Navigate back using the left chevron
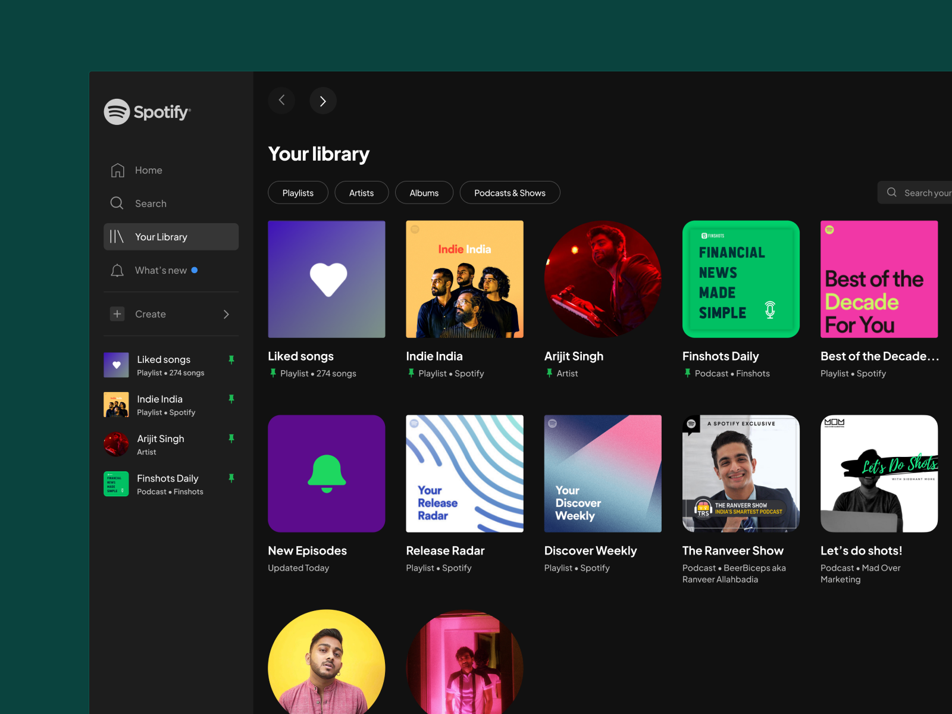This screenshot has height=714, width=952. click(281, 101)
